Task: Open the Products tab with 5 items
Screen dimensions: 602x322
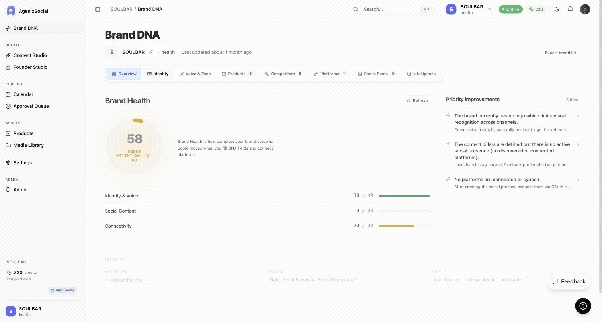Action: coord(237,74)
